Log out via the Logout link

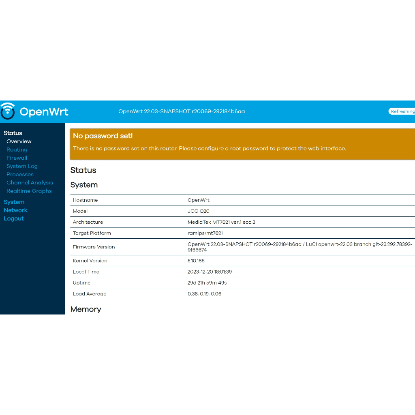pos(14,218)
